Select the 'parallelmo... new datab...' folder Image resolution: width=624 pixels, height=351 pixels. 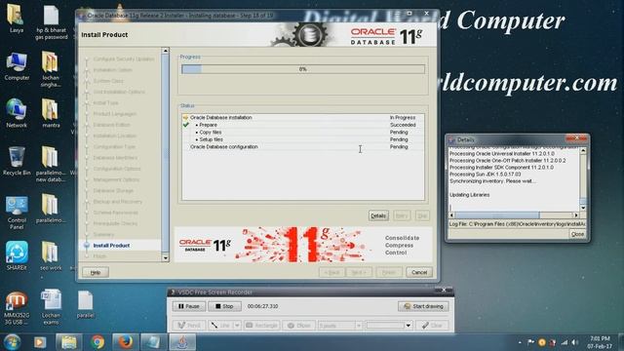[x=51, y=165]
